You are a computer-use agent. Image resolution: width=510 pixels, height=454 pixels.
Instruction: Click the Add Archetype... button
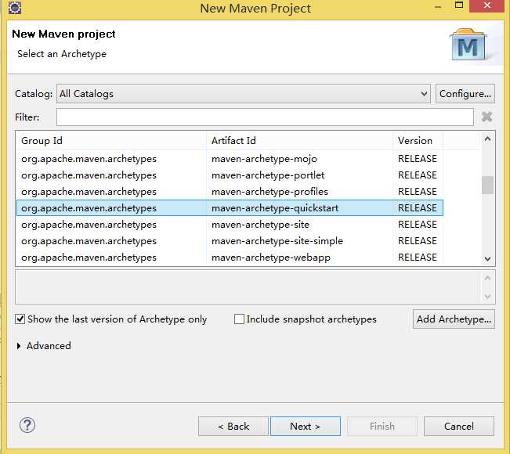[x=454, y=319]
